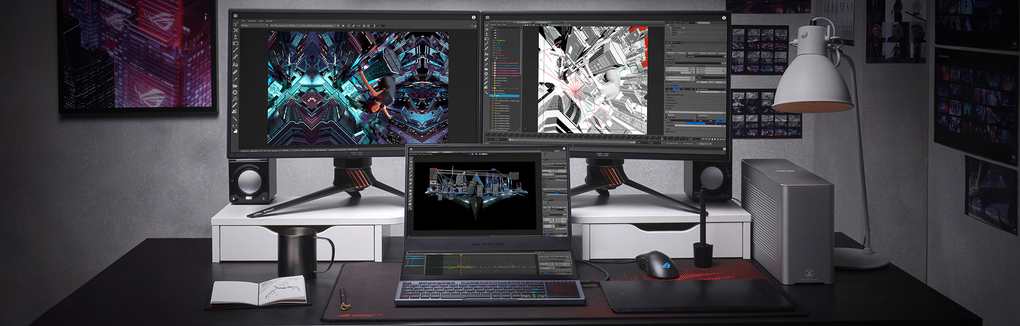Click the magnifier zoom tool on left monitor
Viewport: 1020px width, 326px height.
235,98
